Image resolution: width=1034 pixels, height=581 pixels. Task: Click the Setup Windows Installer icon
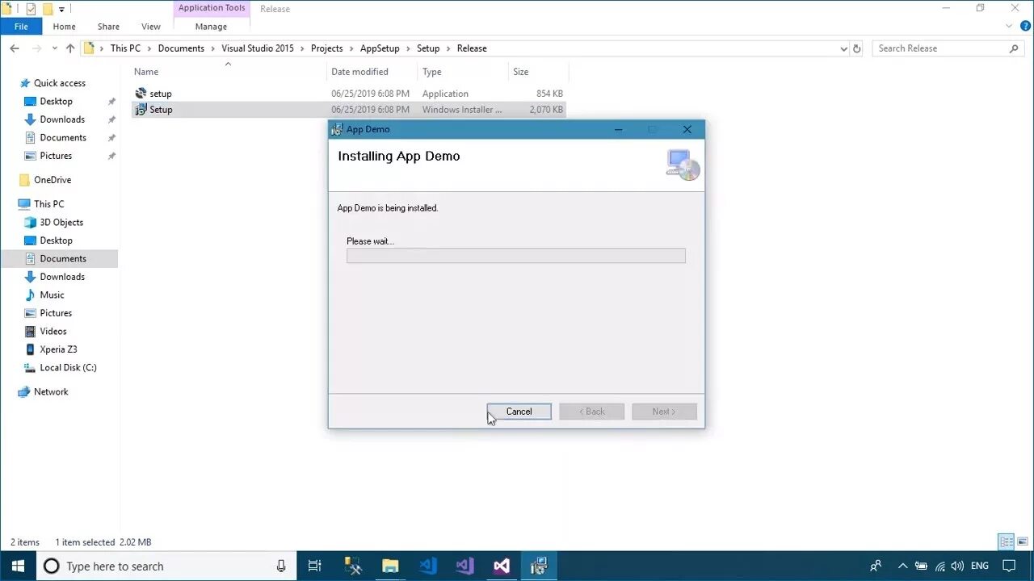[x=141, y=109]
